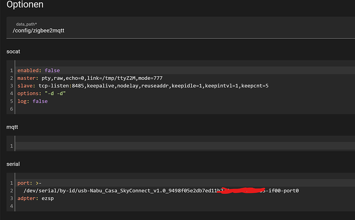
Task: Click the 'adpter: ezsp' line
Action: pos(35,198)
